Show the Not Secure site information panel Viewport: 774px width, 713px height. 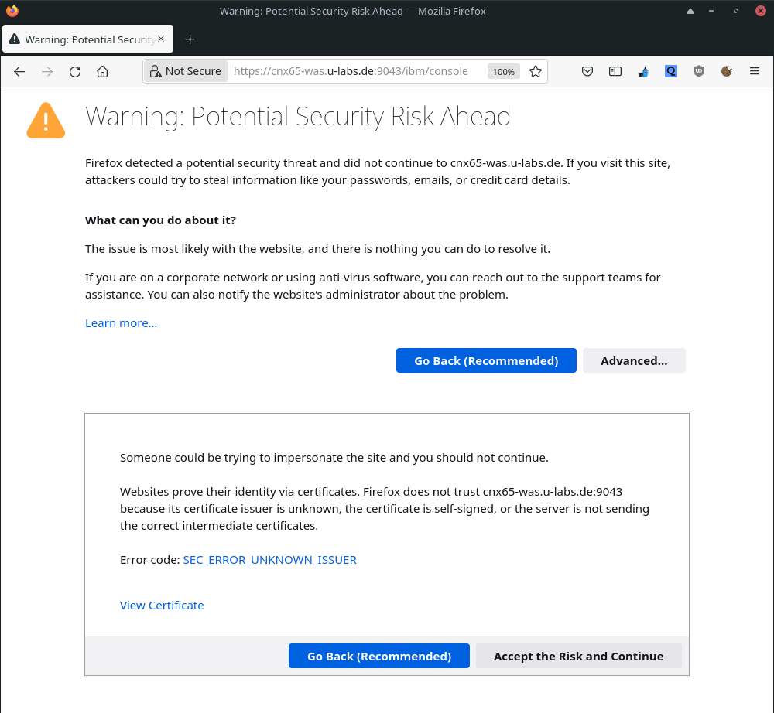[x=186, y=71]
